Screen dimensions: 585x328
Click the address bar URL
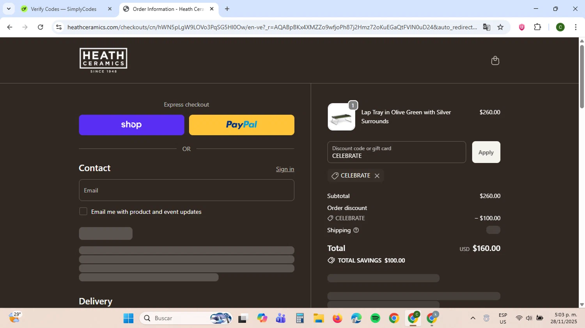coord(272,27)
